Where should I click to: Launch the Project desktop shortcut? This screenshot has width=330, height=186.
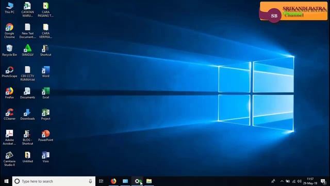46,114
